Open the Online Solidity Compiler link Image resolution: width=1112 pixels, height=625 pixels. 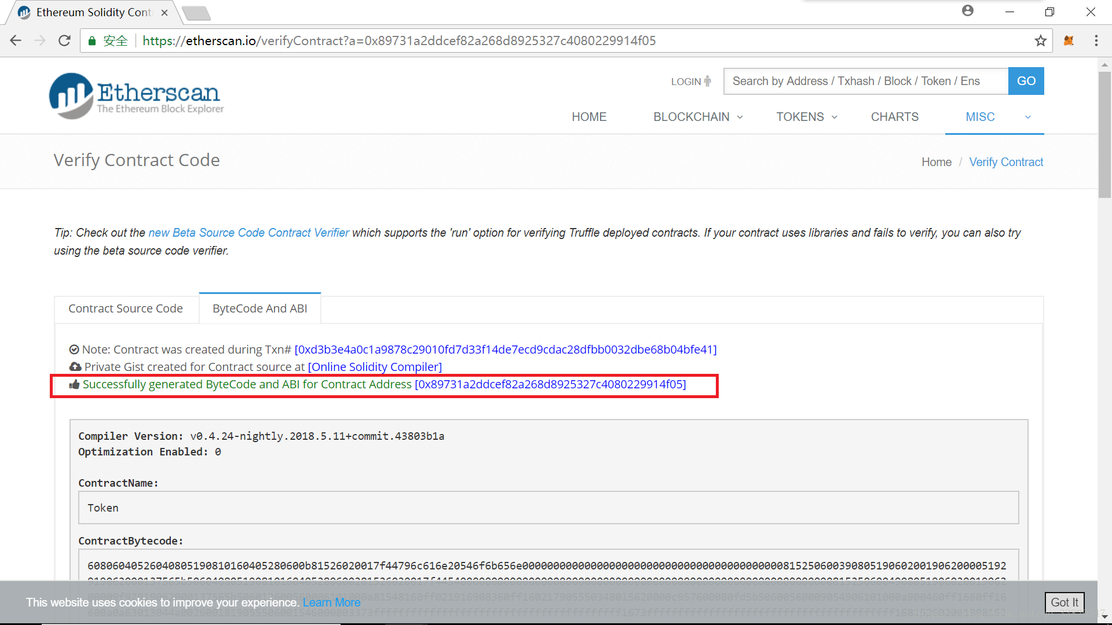375,367
